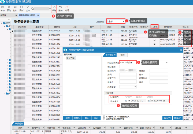Screen dimensions: 193x134
Task: Click the 取消(C) cancel button
Action: click(x=178, y=118)
